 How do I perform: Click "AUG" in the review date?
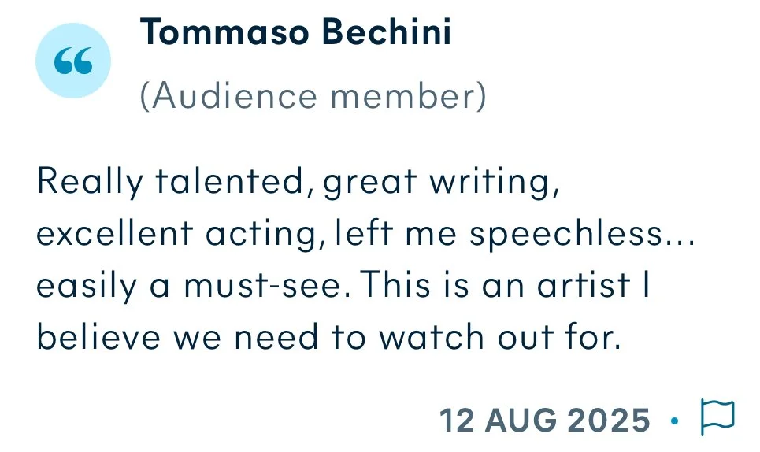click(521, 420)
